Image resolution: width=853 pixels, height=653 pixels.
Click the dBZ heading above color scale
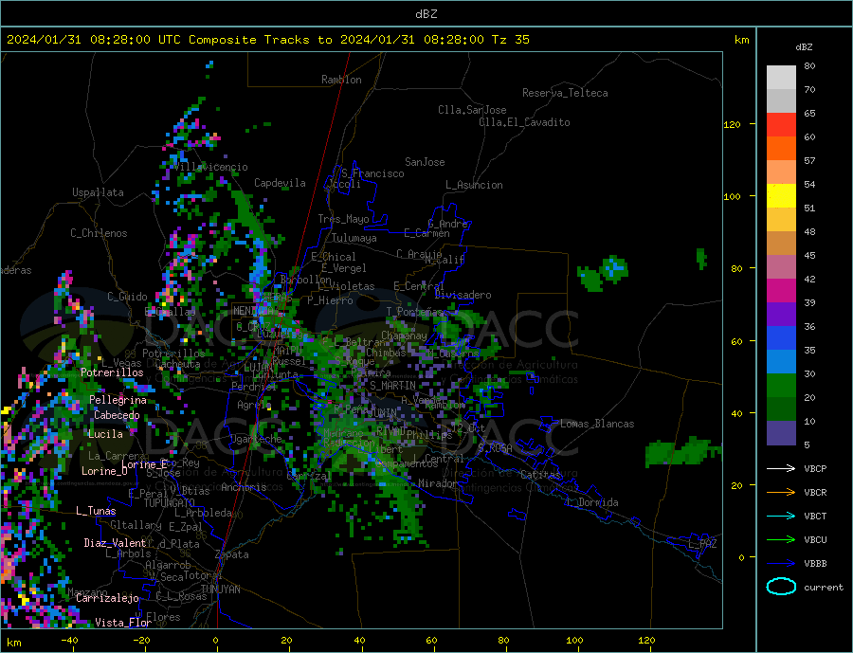pos(804,47)
